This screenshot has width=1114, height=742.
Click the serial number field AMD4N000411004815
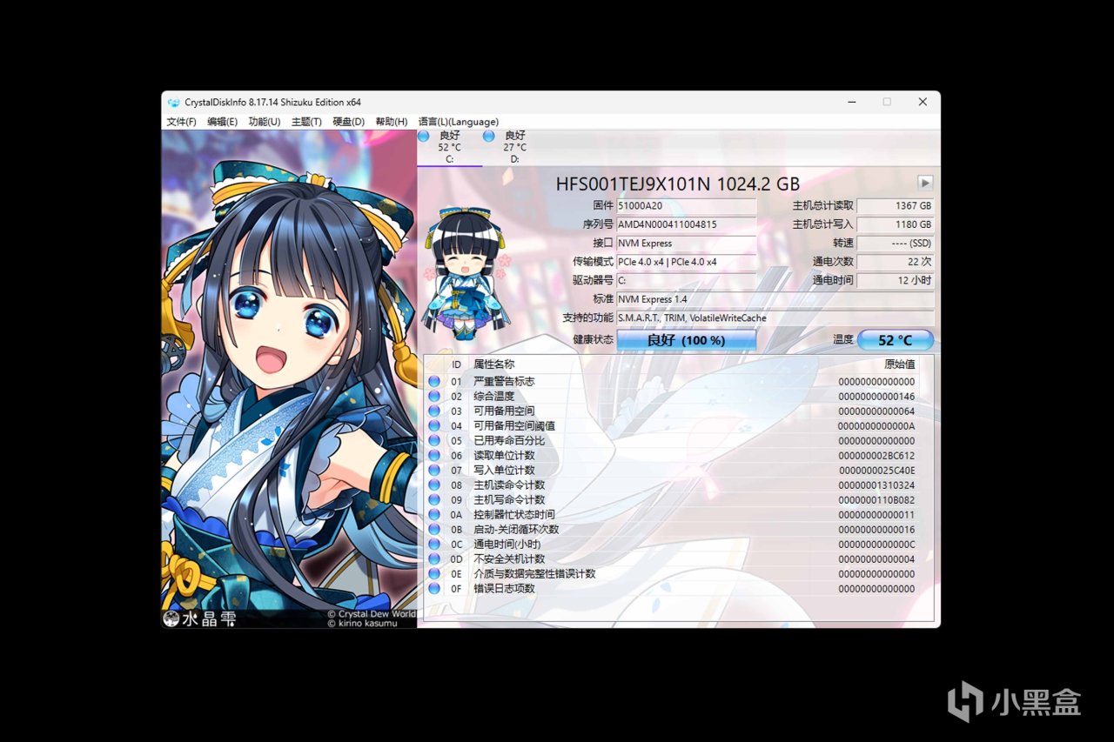point(687,224)
